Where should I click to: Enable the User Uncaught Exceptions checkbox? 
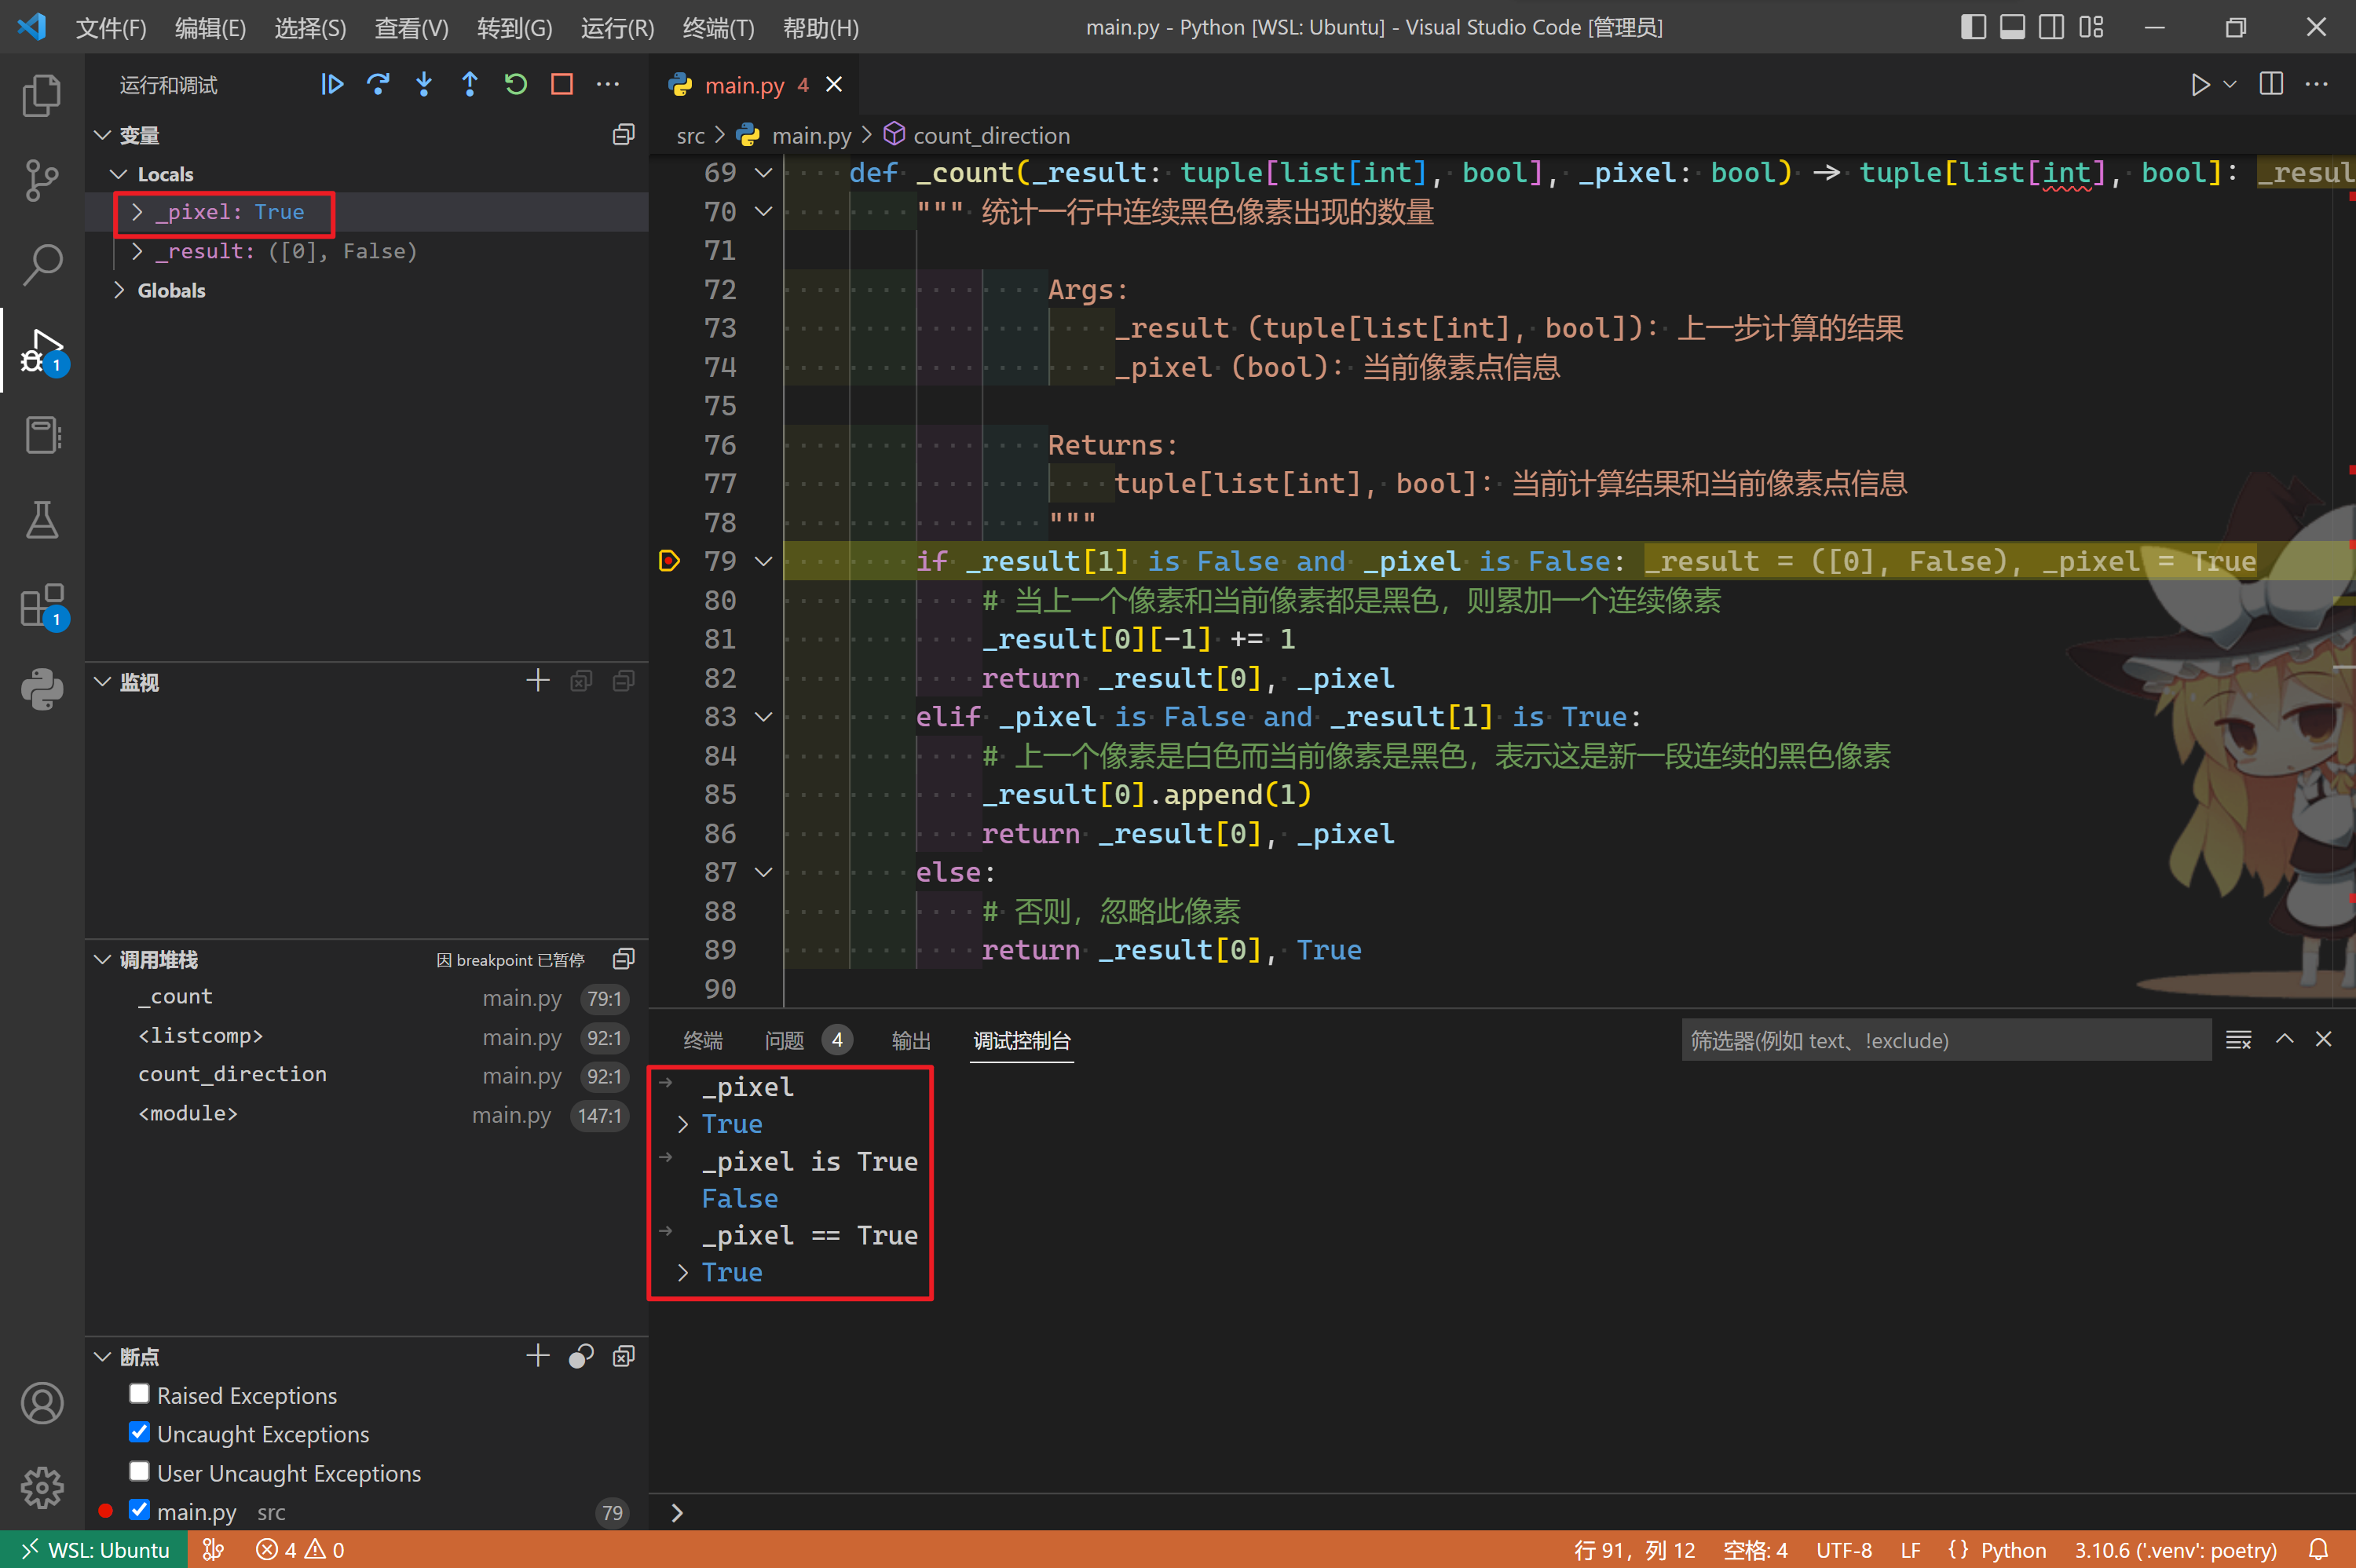point(139,1472)
